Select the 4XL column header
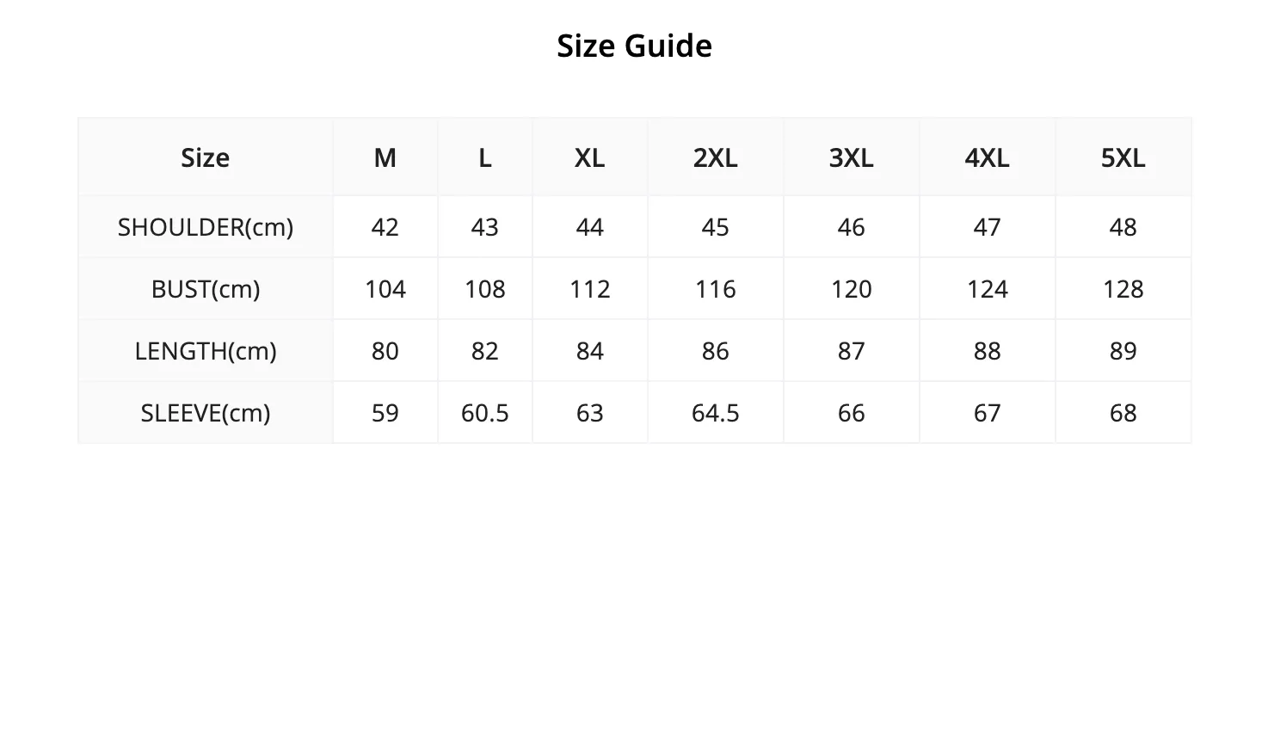This screenshot has height=745, width=1268. click(x=988, y=157)
